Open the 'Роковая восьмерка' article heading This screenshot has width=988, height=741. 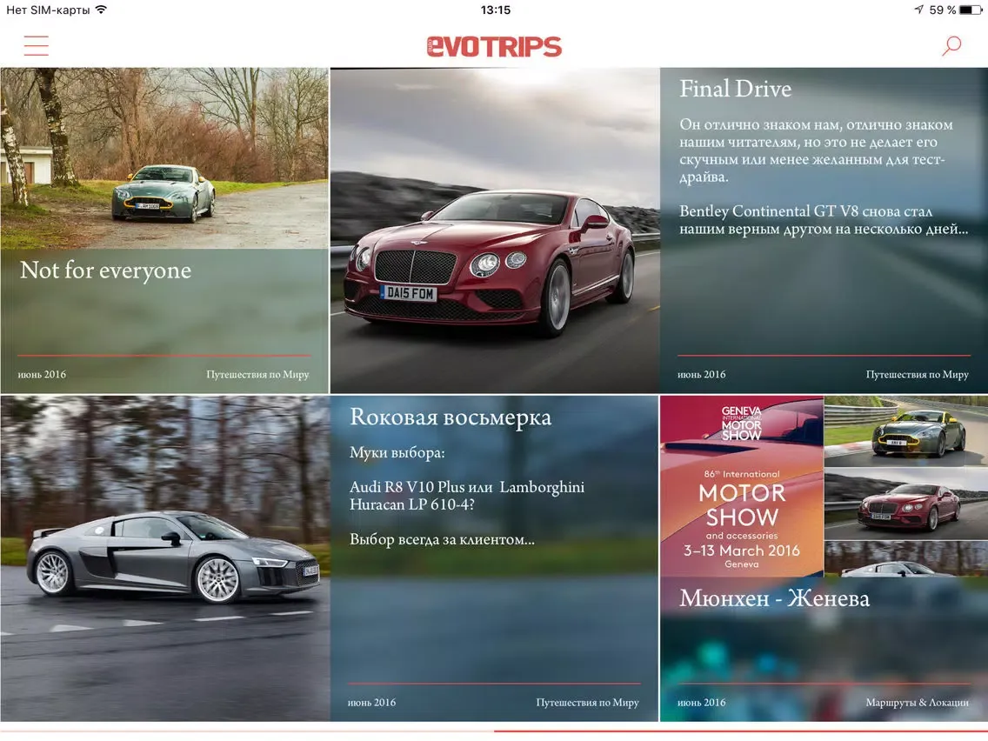[451, 417]
